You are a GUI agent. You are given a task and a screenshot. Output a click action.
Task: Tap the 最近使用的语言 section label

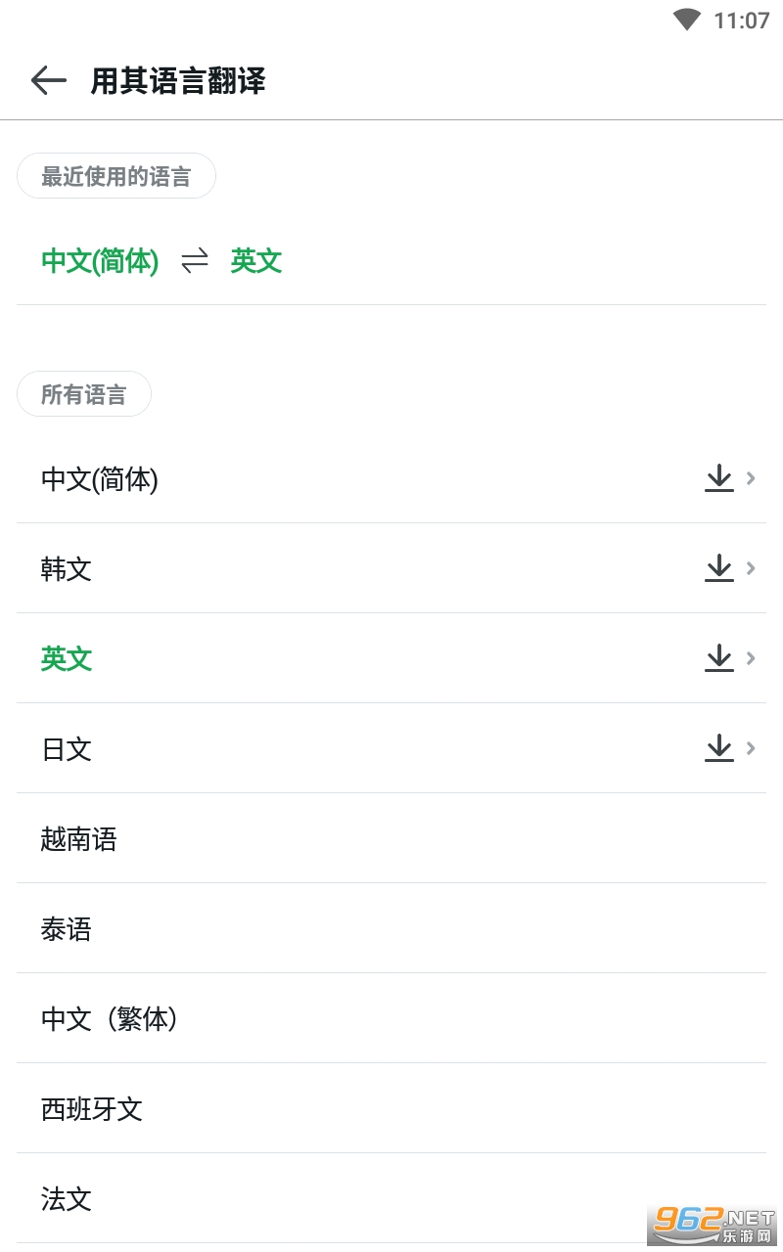[x=116, y=177]
